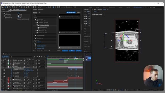Image resolution: width=165 pixels, height=93 pixels.
Task: Open the Effect menu
Action: 19,5
